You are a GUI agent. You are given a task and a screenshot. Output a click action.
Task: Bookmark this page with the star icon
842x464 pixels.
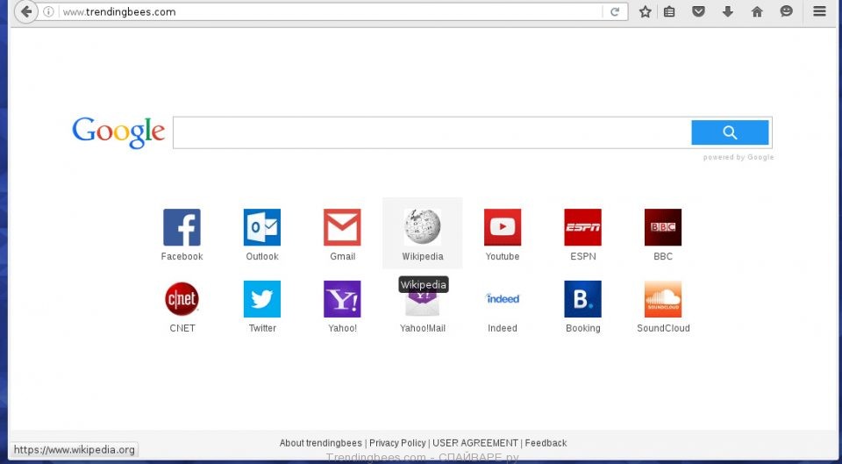coord(645,11)
